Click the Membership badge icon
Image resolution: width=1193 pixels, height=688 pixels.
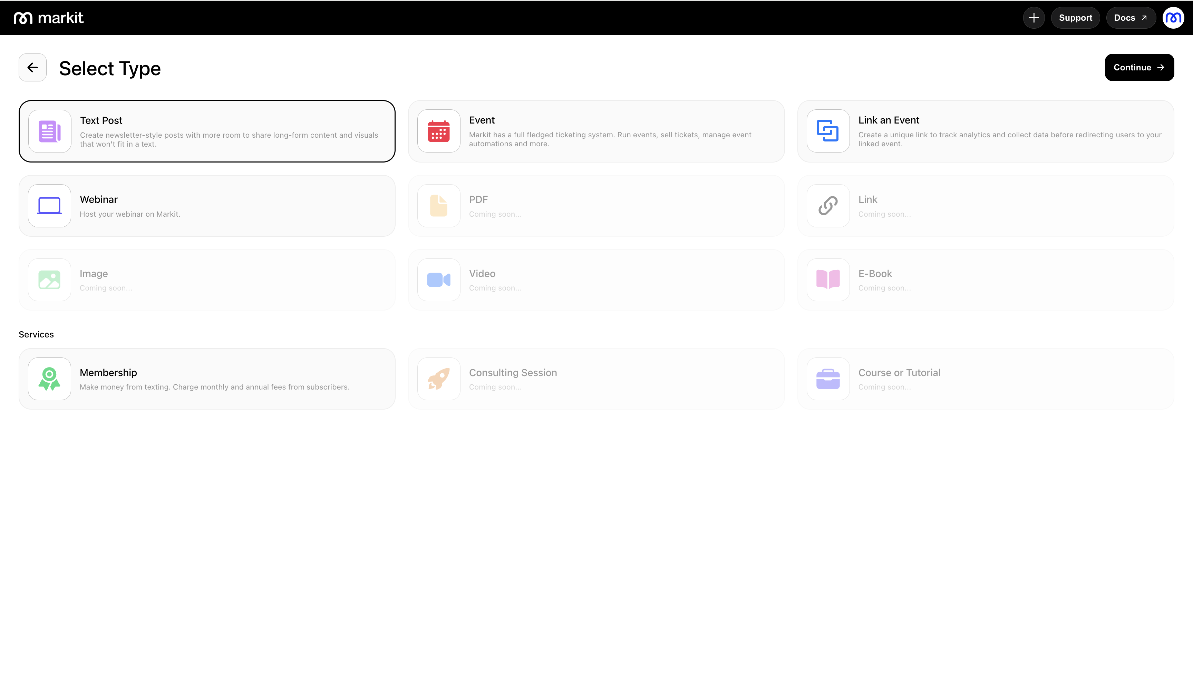click(49, 379)
